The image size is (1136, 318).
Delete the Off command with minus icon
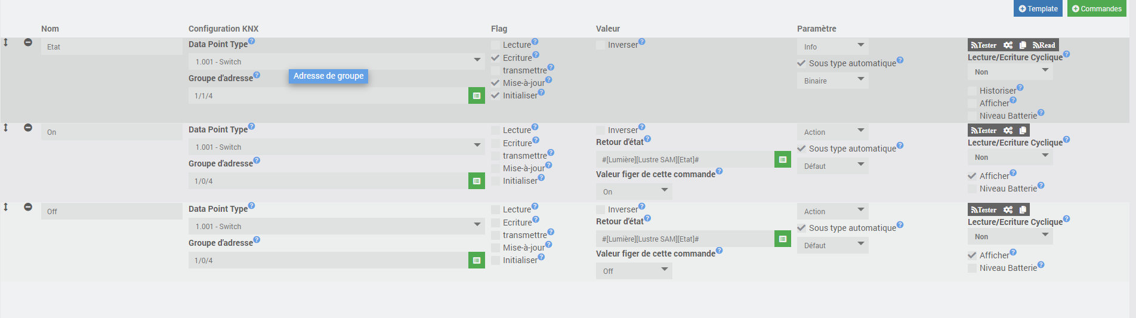click(28, 207)
